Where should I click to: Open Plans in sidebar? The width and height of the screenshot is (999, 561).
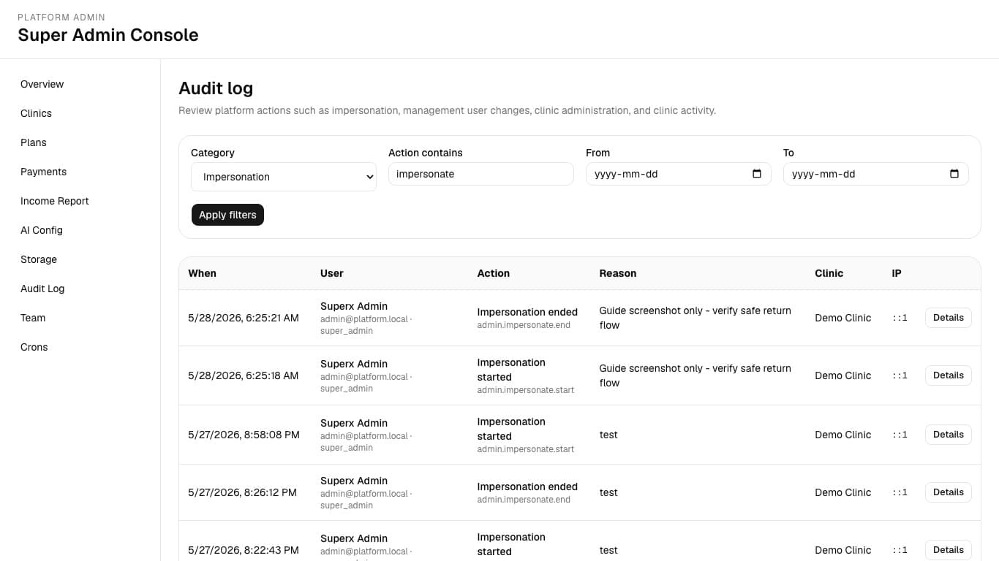[x=34, y=142]
